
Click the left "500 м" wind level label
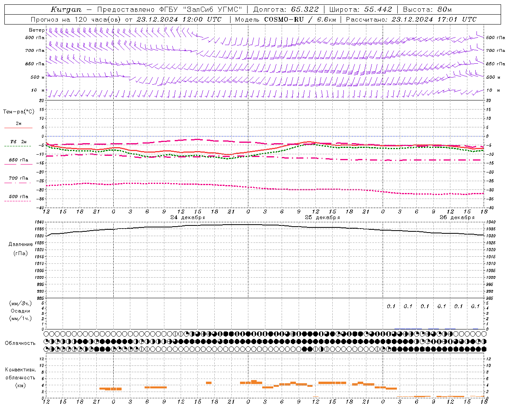pyautogui.click(x=38, y=77)
